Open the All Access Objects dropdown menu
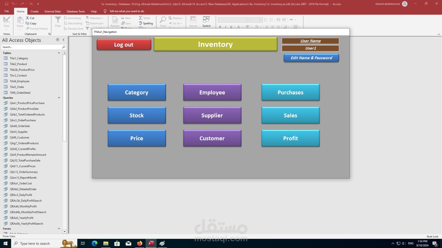The height and width of the screenshot is (248, 442). [x=58, y=40]
